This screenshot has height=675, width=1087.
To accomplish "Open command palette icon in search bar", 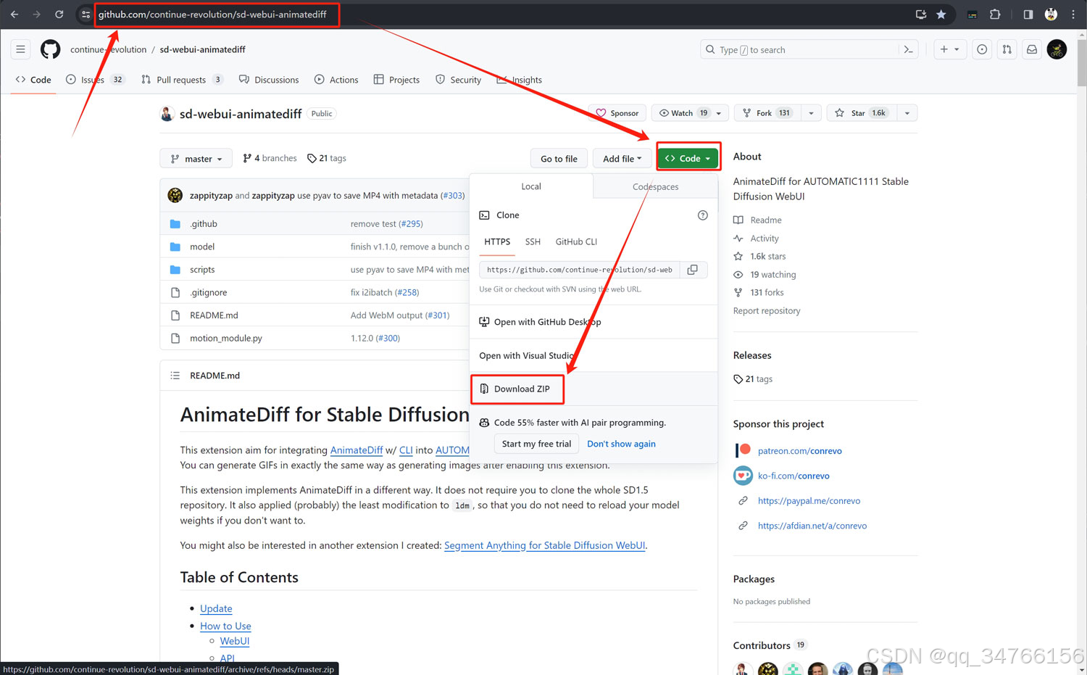I will point(908,49).
